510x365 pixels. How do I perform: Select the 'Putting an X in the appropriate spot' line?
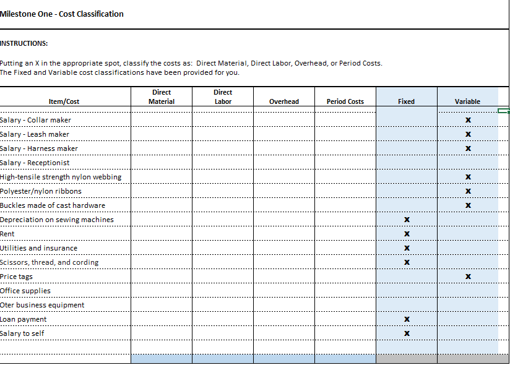tap(191, 63)
